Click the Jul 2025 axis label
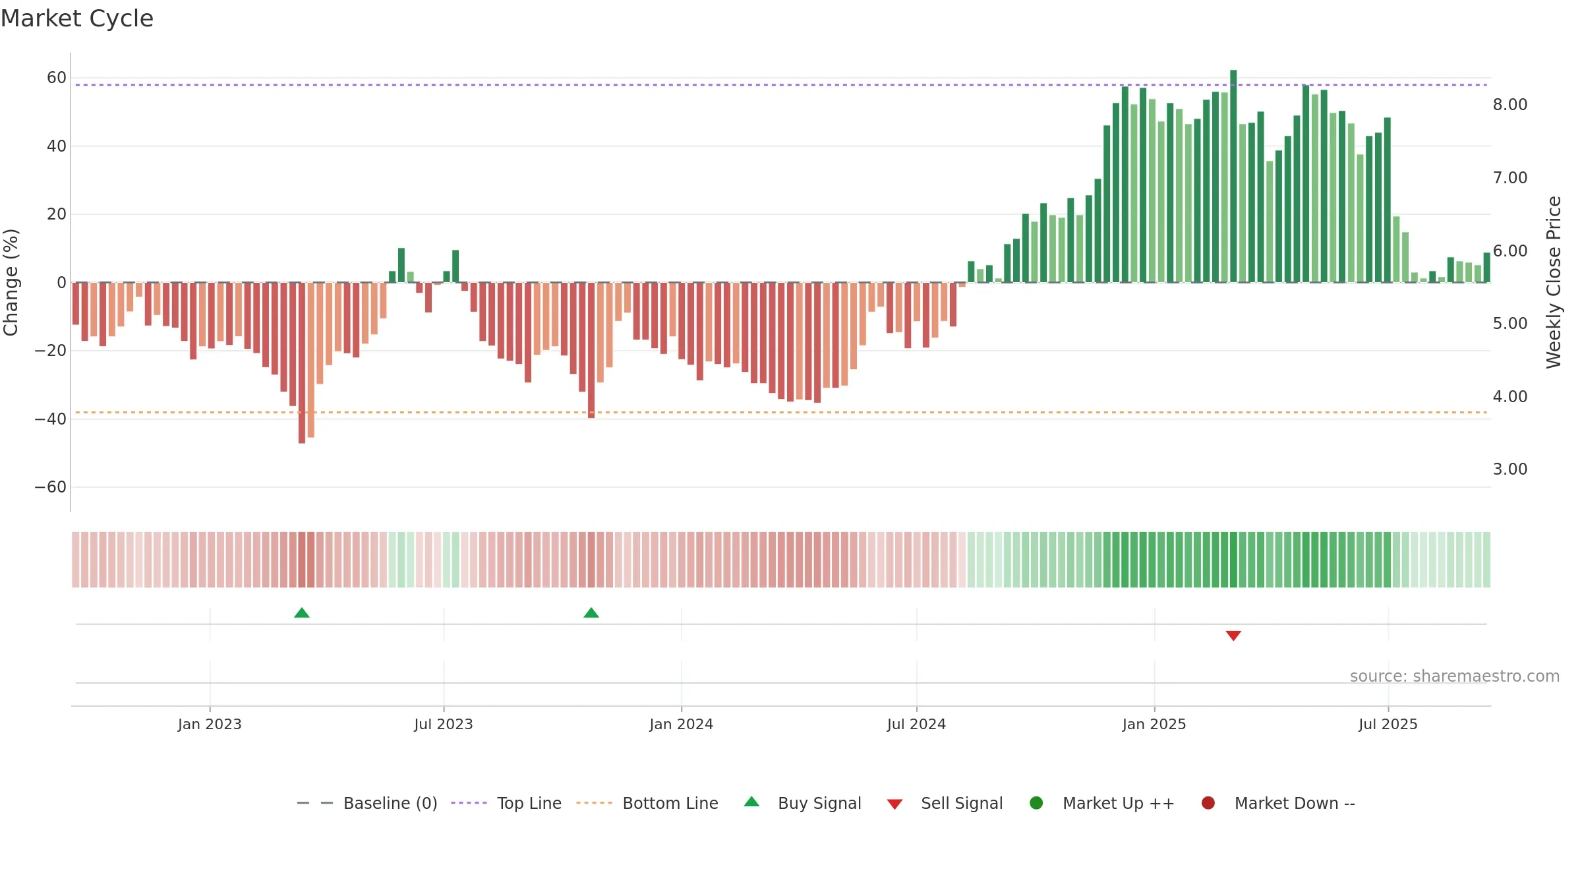 tap(1388, 724)
